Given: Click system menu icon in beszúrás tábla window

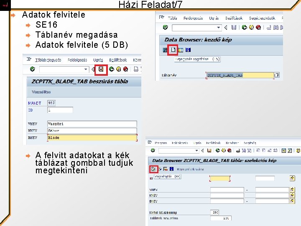Looking at the screenshot, I should coord(29,59).
